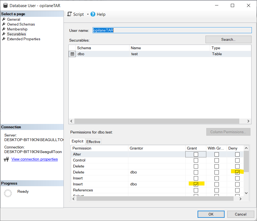Uncheck Deny for Delete with grantor dbo
Viewport: 257px width, 221px height.
237,172
